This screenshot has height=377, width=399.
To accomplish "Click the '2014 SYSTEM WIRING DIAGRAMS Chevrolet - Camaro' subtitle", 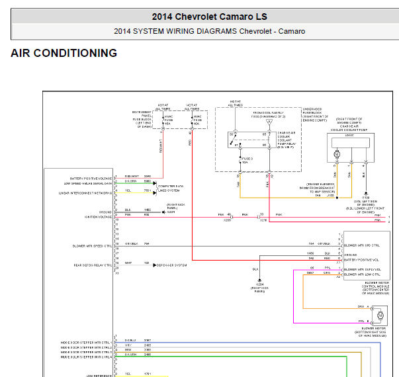I will pos(209,31).
